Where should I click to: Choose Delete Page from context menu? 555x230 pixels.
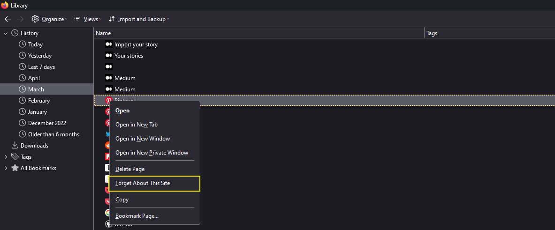pyautogui.click(x=130, y=169)
